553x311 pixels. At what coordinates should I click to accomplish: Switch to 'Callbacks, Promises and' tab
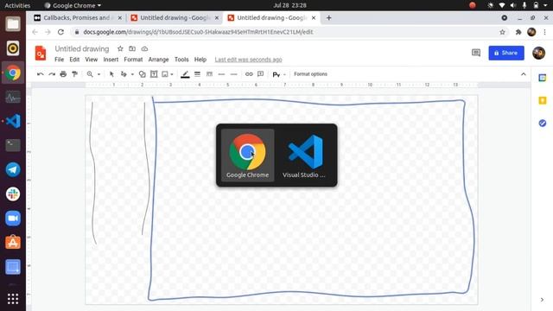(77, 17)
